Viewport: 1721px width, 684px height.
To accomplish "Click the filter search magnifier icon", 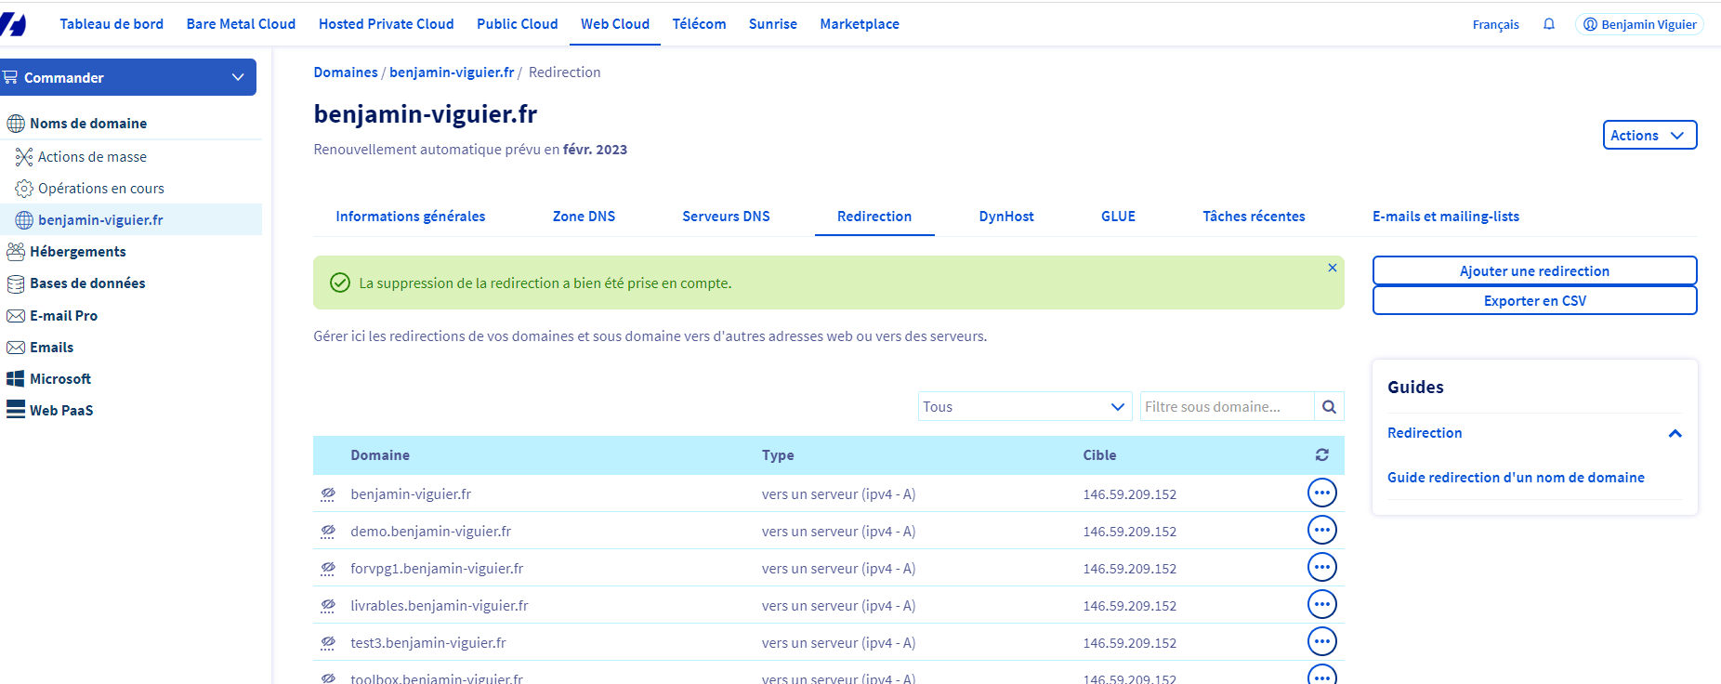I will tap(1329, 407).
